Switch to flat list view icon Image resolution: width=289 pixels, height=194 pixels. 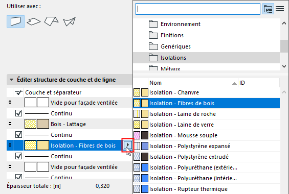pyautogui.click(x=280, y=9)
